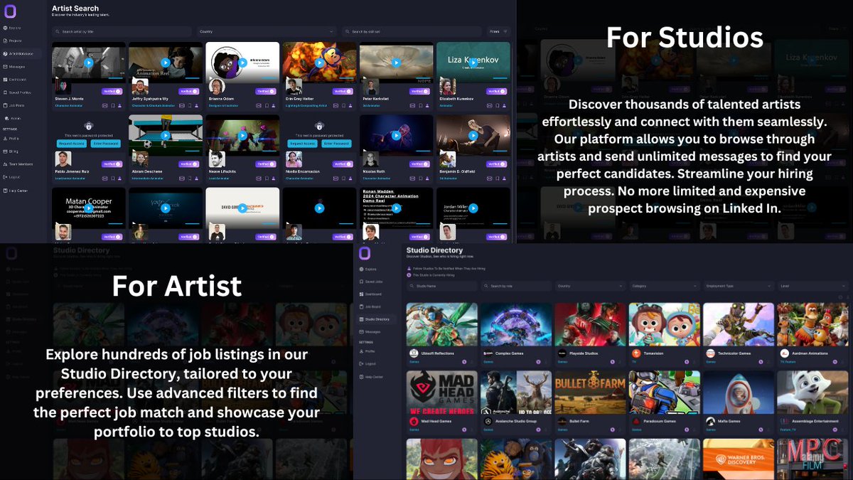Viewport: 853px width, 480px height.
Task: Open Tomavision studio thumbnail
Action: 665,324
